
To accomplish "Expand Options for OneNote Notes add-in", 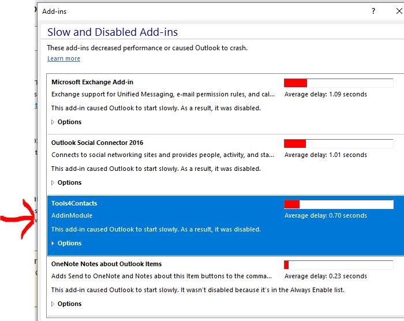I will point(66,304).
